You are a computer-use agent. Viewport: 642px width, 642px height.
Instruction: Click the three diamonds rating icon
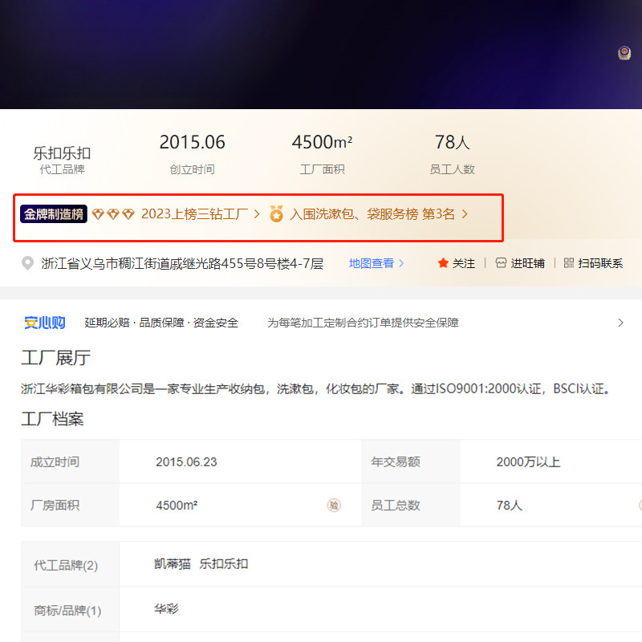pyautogui.click(x=112, y=214)
